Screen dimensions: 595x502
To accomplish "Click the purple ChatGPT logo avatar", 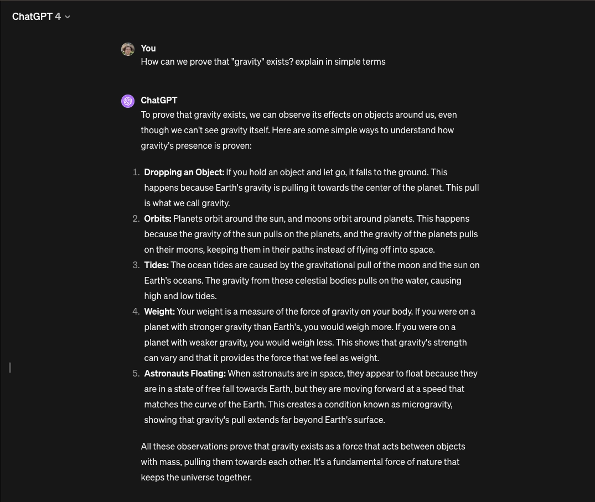I will (128, 101).
